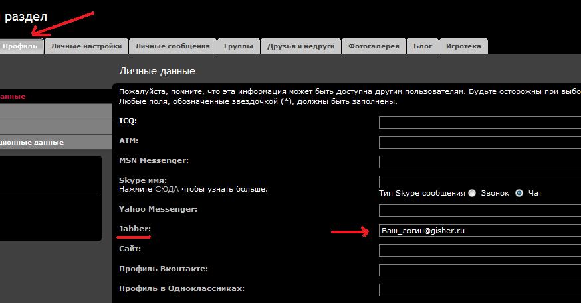Go to the Группы tab

(x=238, y=46)
